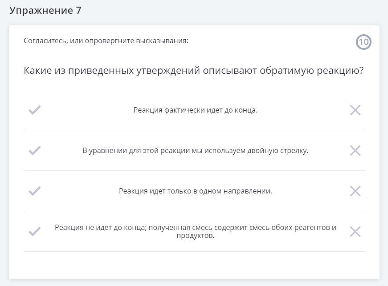Click the statement 'Реакция идет только в одном направлении.'
The image size is (388, 286).
(x=195, y=191)
